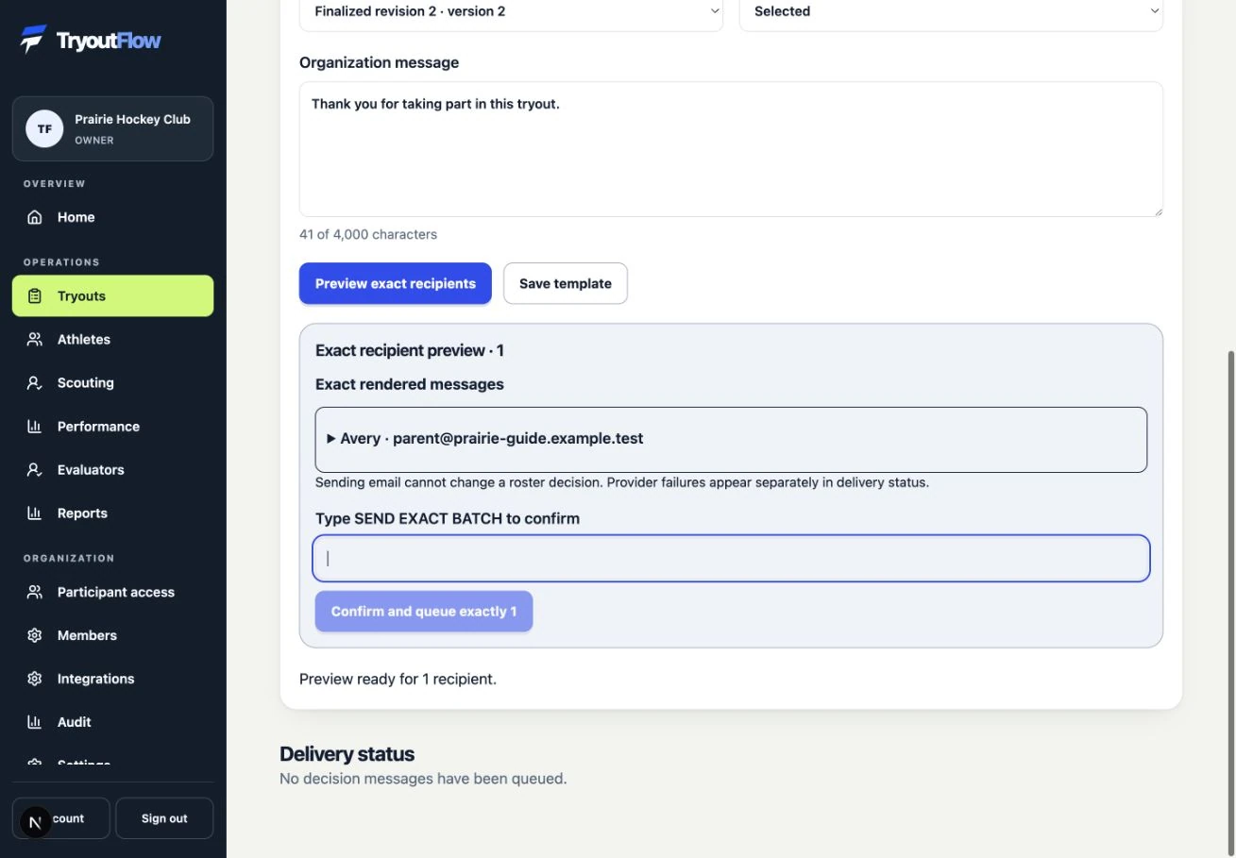Image resolution: width=1236 pixels, height=858 pixels.
Task: Click the Athletes people icon
Action: point(35,340)
